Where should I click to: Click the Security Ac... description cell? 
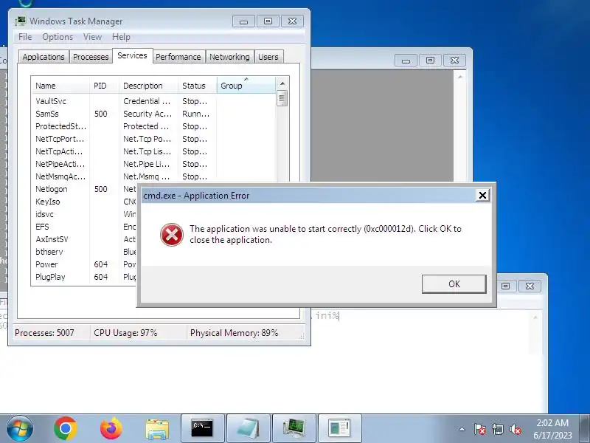click(147, 114)
